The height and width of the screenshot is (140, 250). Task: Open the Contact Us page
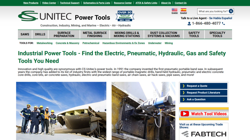181,3
